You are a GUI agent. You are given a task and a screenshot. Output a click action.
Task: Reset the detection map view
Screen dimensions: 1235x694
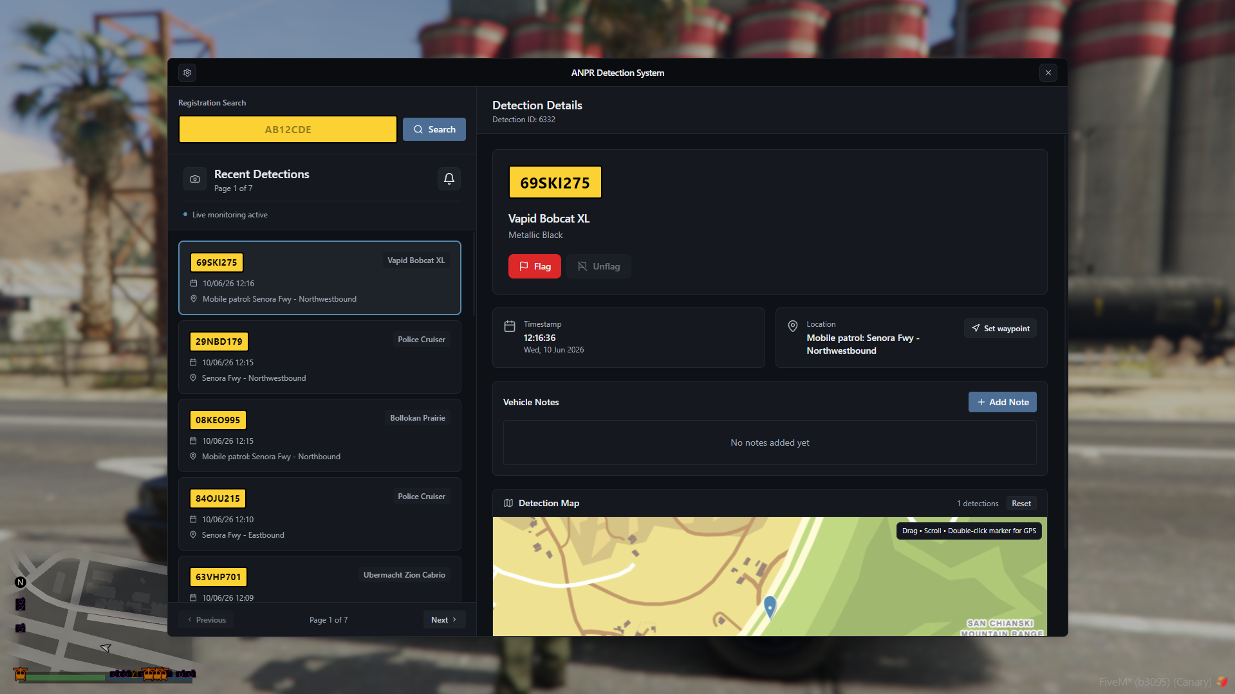pyautogui.click(x=1021, y=504)
